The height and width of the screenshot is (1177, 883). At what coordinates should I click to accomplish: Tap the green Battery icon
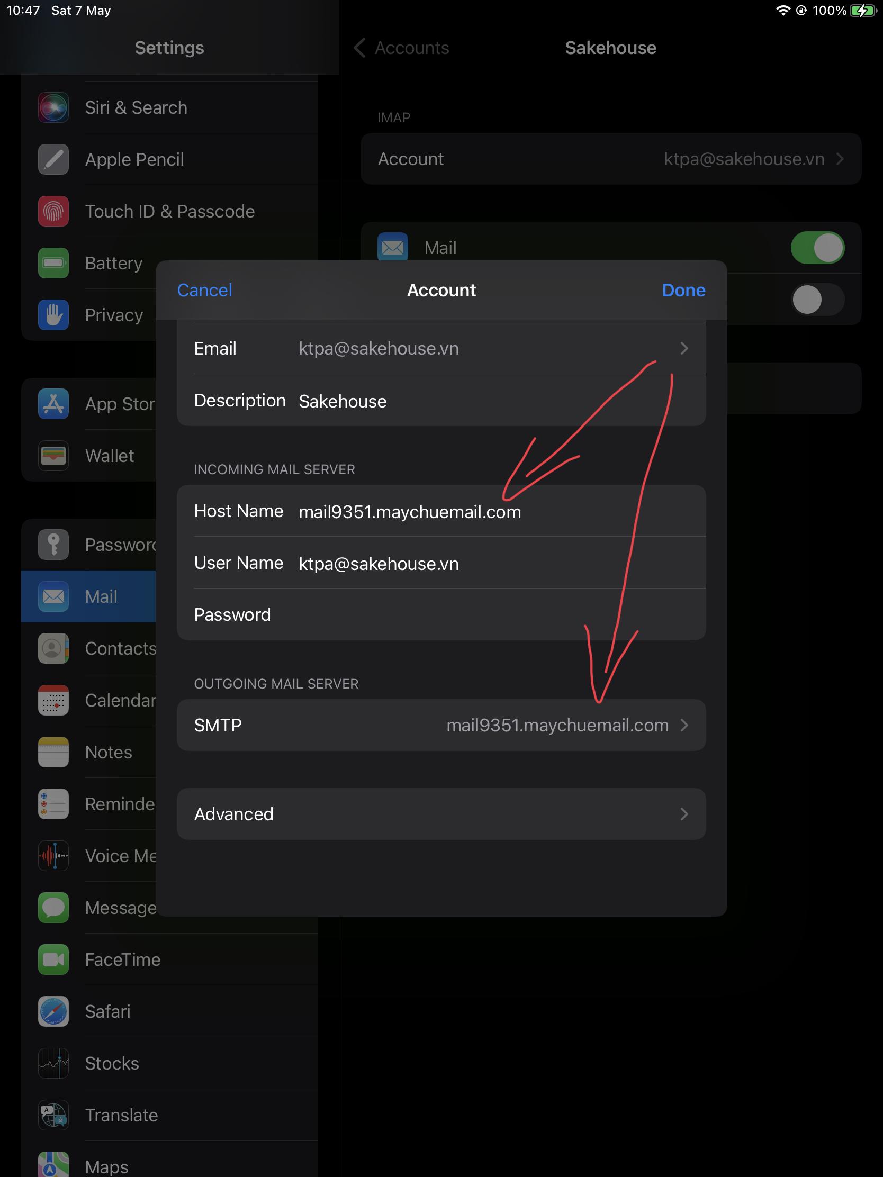click(x=53, y=263)
